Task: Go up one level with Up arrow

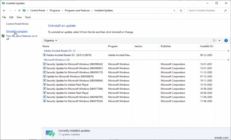Action: tap(19, 10)
